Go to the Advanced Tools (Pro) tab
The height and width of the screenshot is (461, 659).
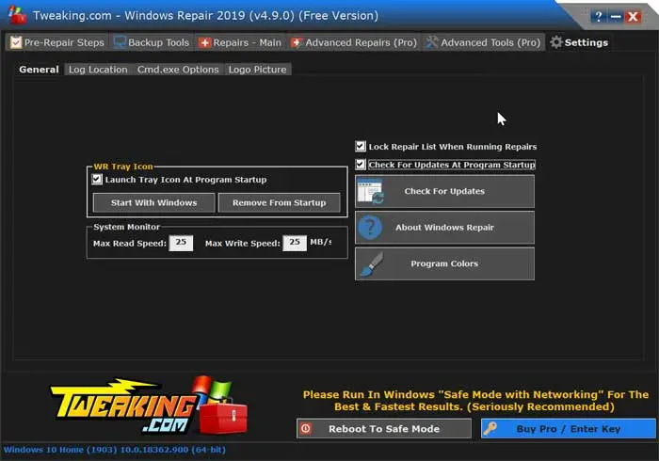[483, 42]
